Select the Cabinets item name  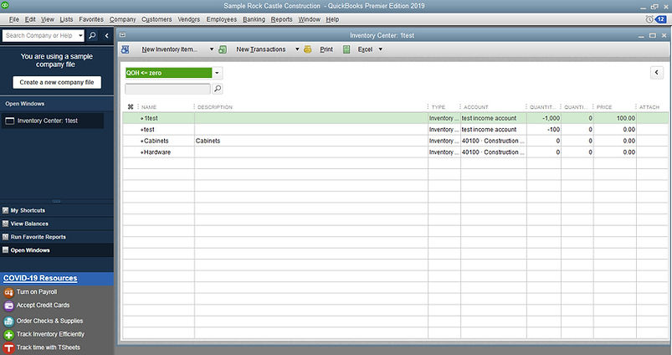click(156, 141)
